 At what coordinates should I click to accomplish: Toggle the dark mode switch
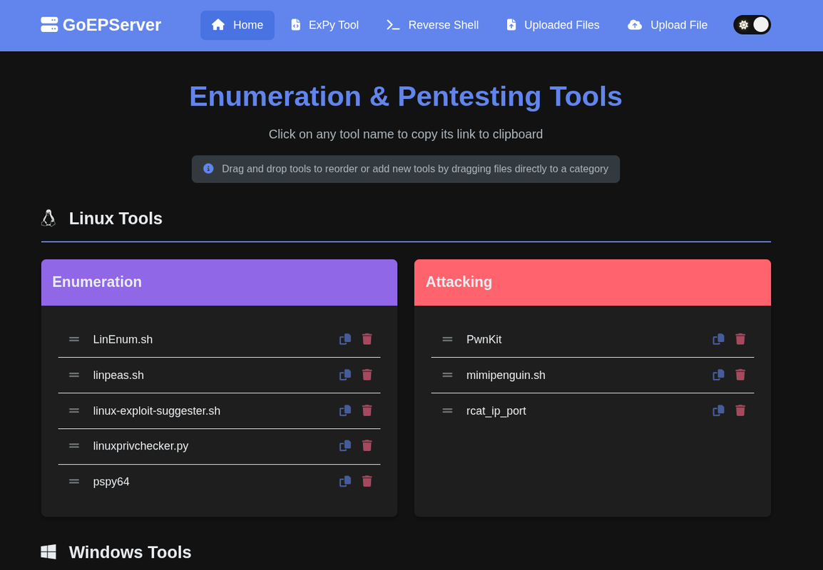(x=752, y=24)
